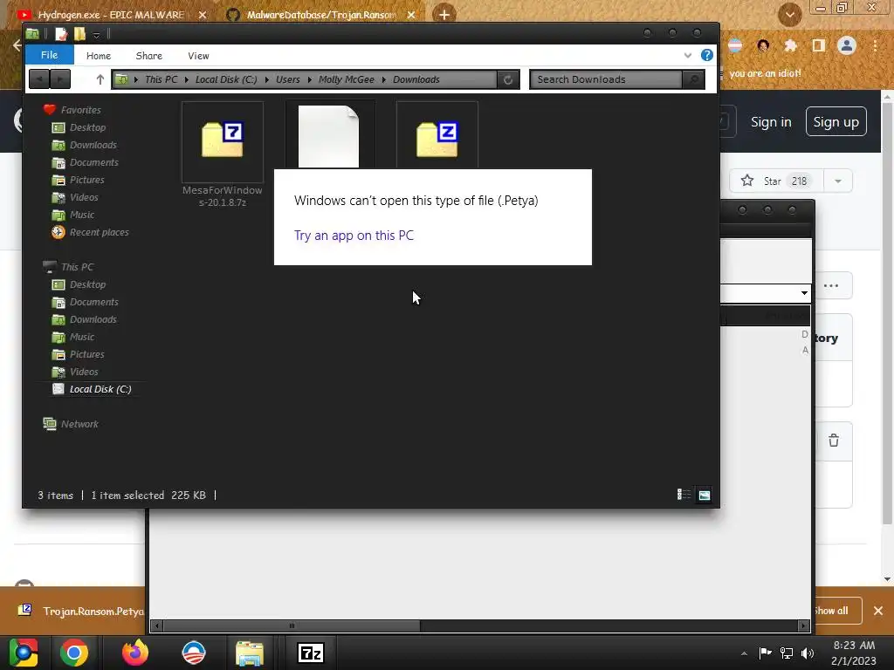Image resolution: width=894 pixels, height=670 pixels.
Task: Select the blank .Petya file icon
Action: 329,135
